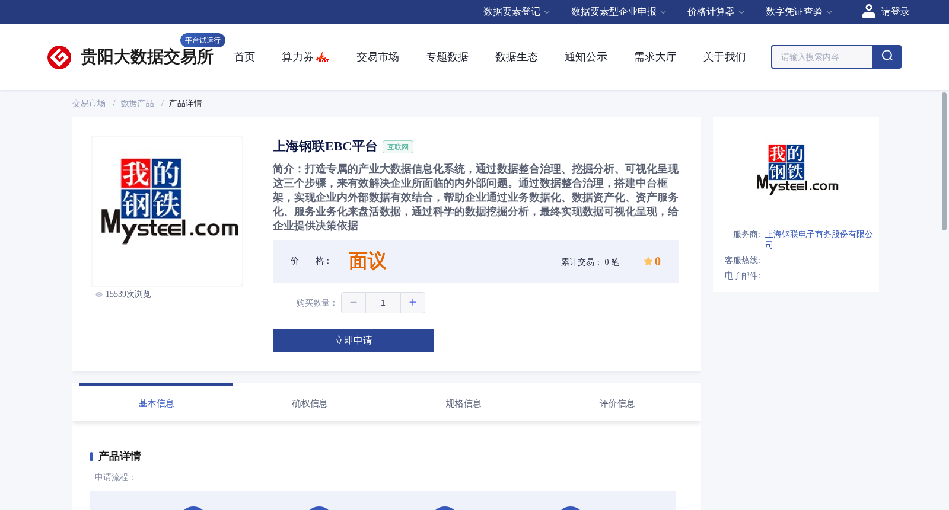
Task: Go to 首页 in main navigation
Action: [244, 57]
